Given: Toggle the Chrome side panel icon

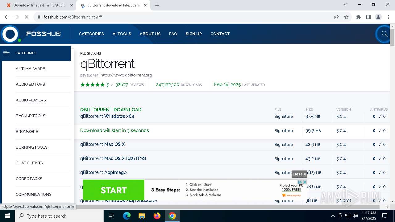Looking at the screenshot, I should [x=368, y=17].
